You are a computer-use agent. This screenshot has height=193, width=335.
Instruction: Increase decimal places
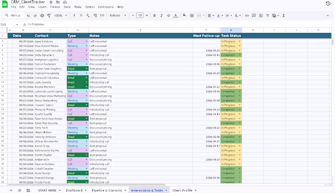[x=95, y=15]
